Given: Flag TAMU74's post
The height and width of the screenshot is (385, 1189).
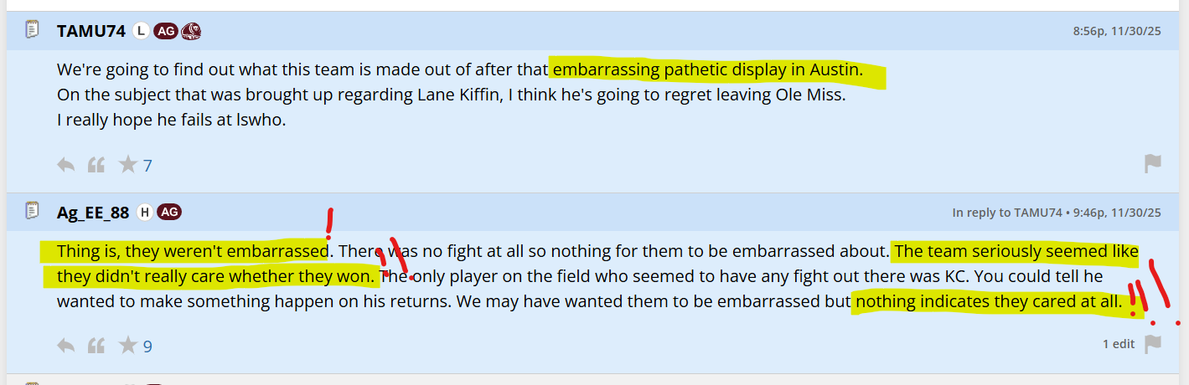Looking at the screenshot, I should [1153, 164].
